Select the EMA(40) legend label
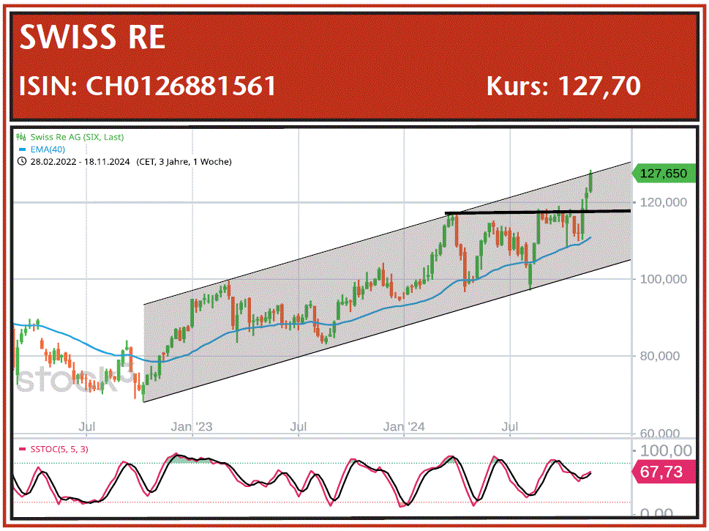The width and height of the screenshot is (709, 531). tap(48, 149)
